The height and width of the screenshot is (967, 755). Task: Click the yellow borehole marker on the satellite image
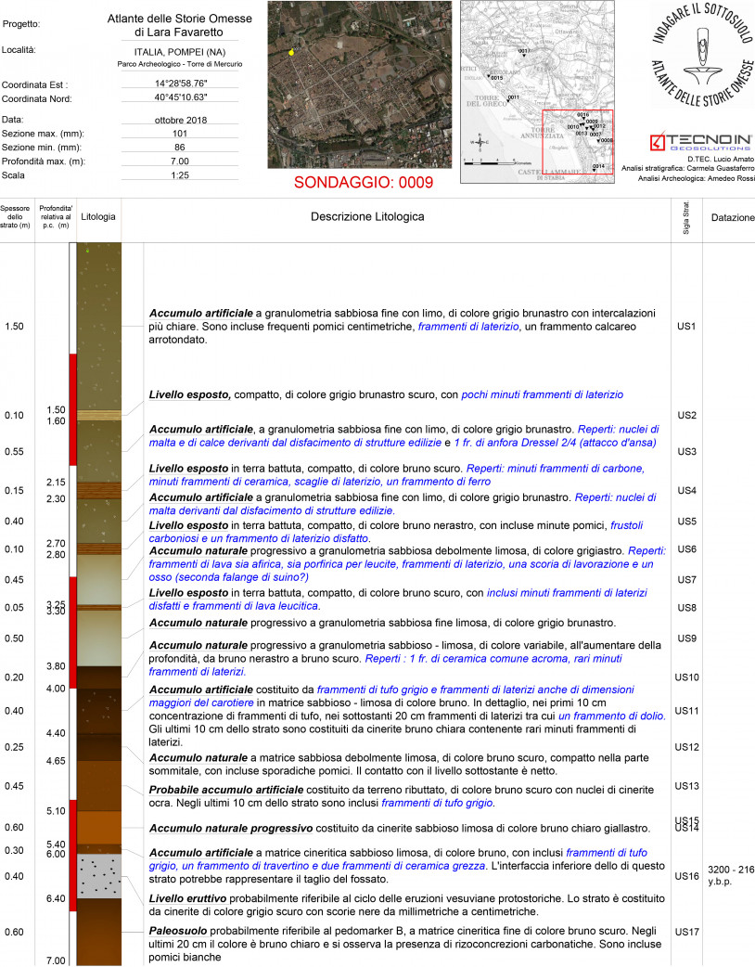coord(291,54)
